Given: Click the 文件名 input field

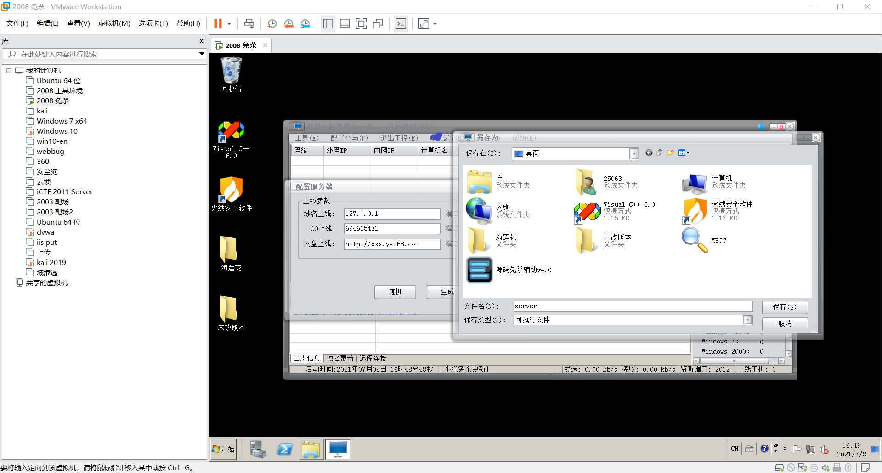Looking at the screenshot, I should 633,306.
